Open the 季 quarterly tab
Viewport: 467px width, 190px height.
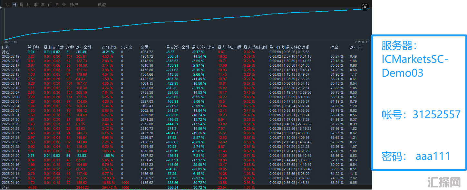(36, 5)
